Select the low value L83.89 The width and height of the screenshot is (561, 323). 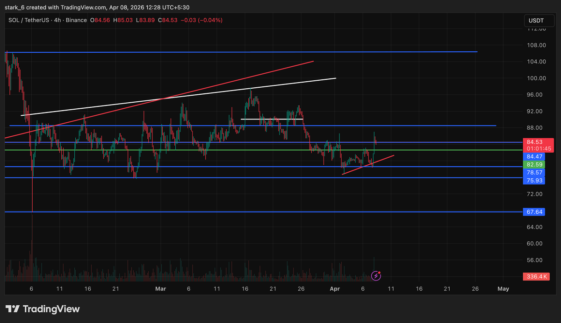[x=145, y=20]
